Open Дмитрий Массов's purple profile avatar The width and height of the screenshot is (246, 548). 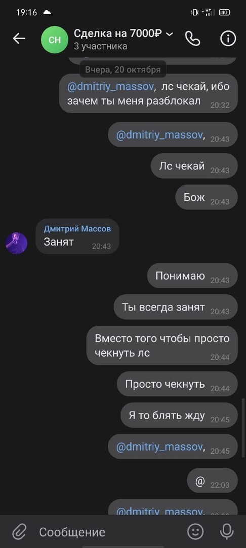point(16,243)
